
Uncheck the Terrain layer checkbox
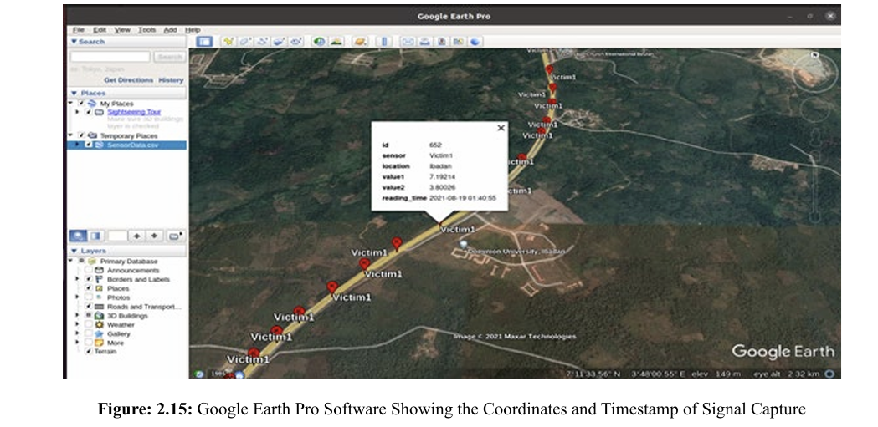click(x=89, y=352)
